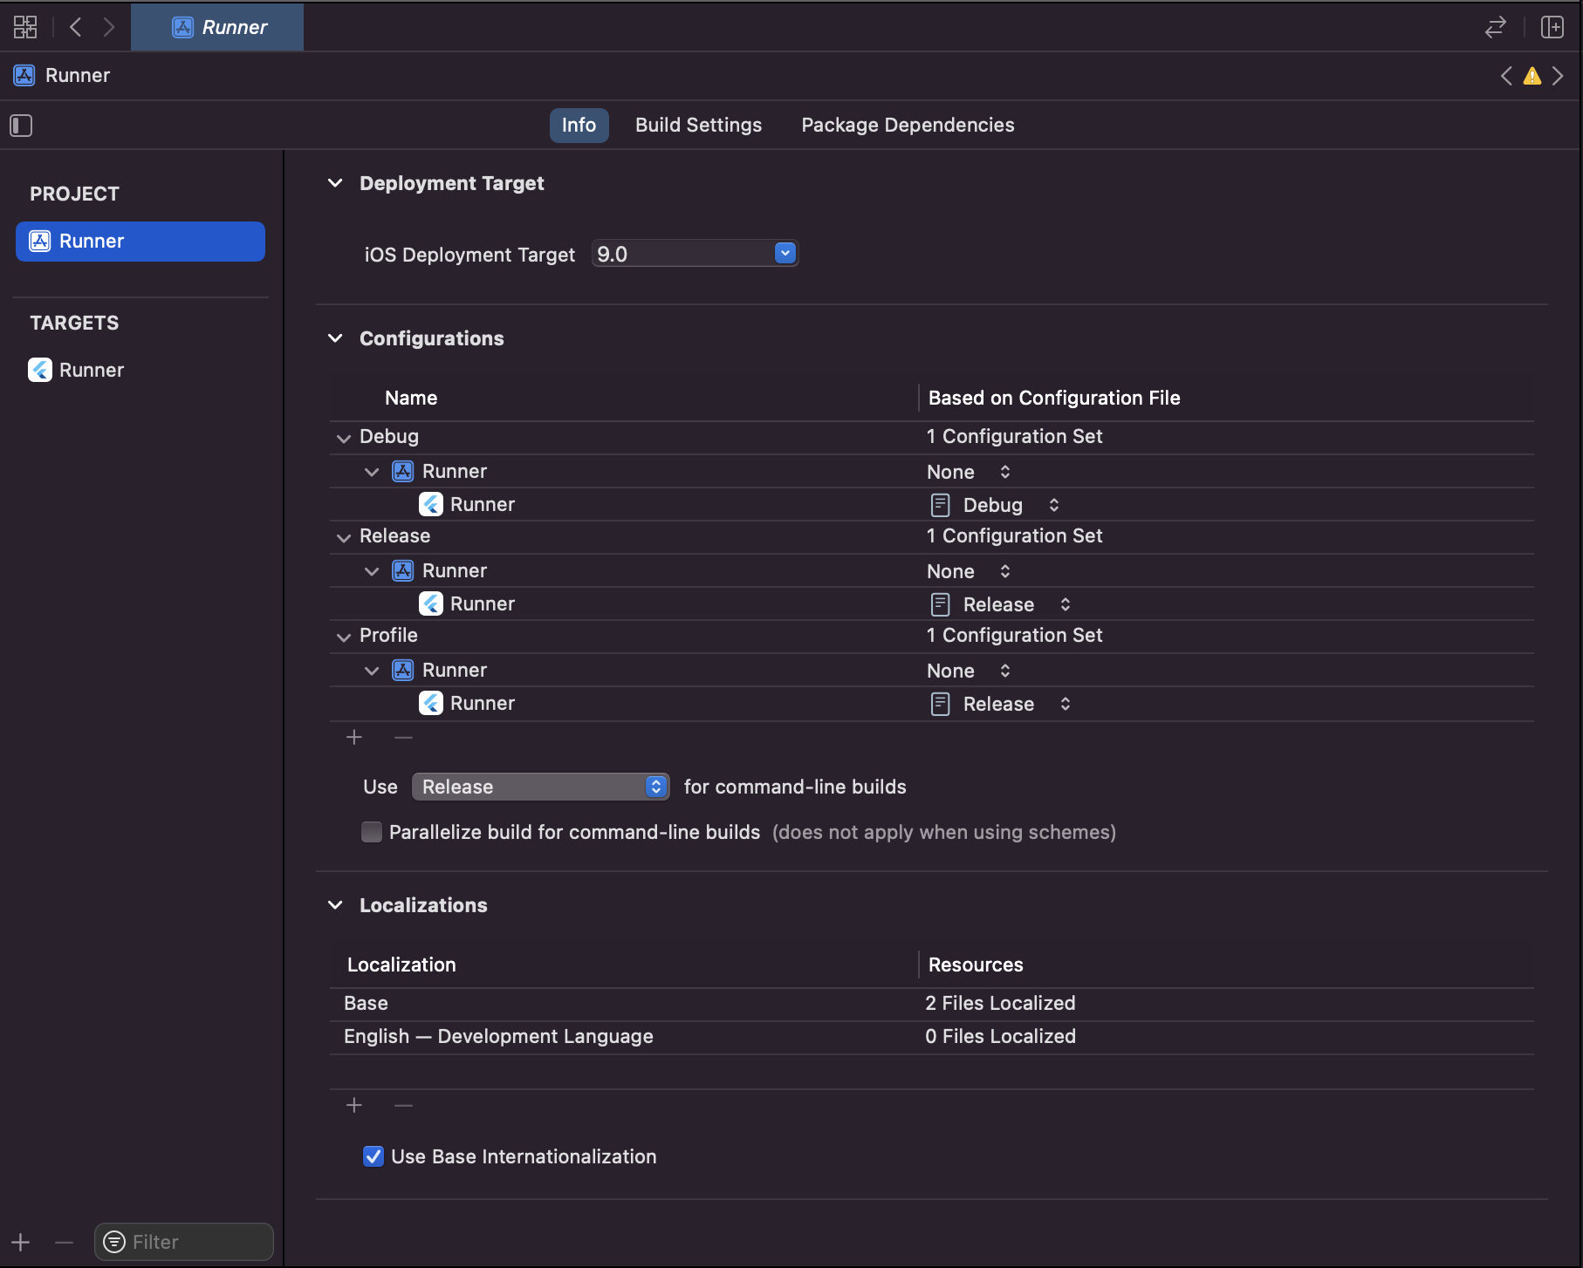
Task: Open the Package Dependencies tab
Action: 908,125
